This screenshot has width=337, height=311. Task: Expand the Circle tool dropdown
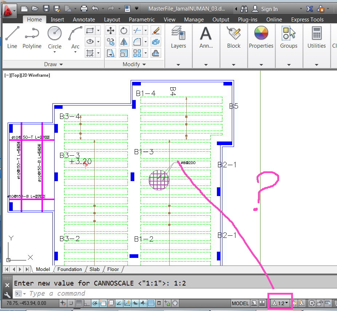point(55,52)
